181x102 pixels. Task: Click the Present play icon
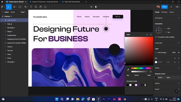click(x=171, y=7)
